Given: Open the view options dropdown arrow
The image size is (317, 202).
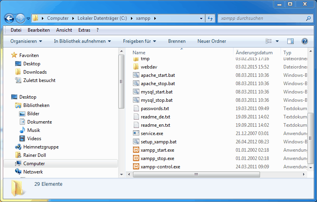Looking at the screenshot, I should [277, 41].
